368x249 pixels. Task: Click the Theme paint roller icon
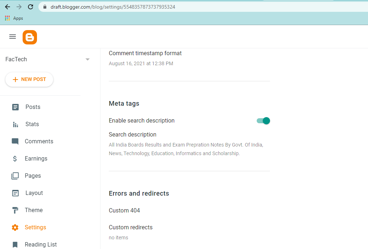pyautogui.click(x=15, y=210)
